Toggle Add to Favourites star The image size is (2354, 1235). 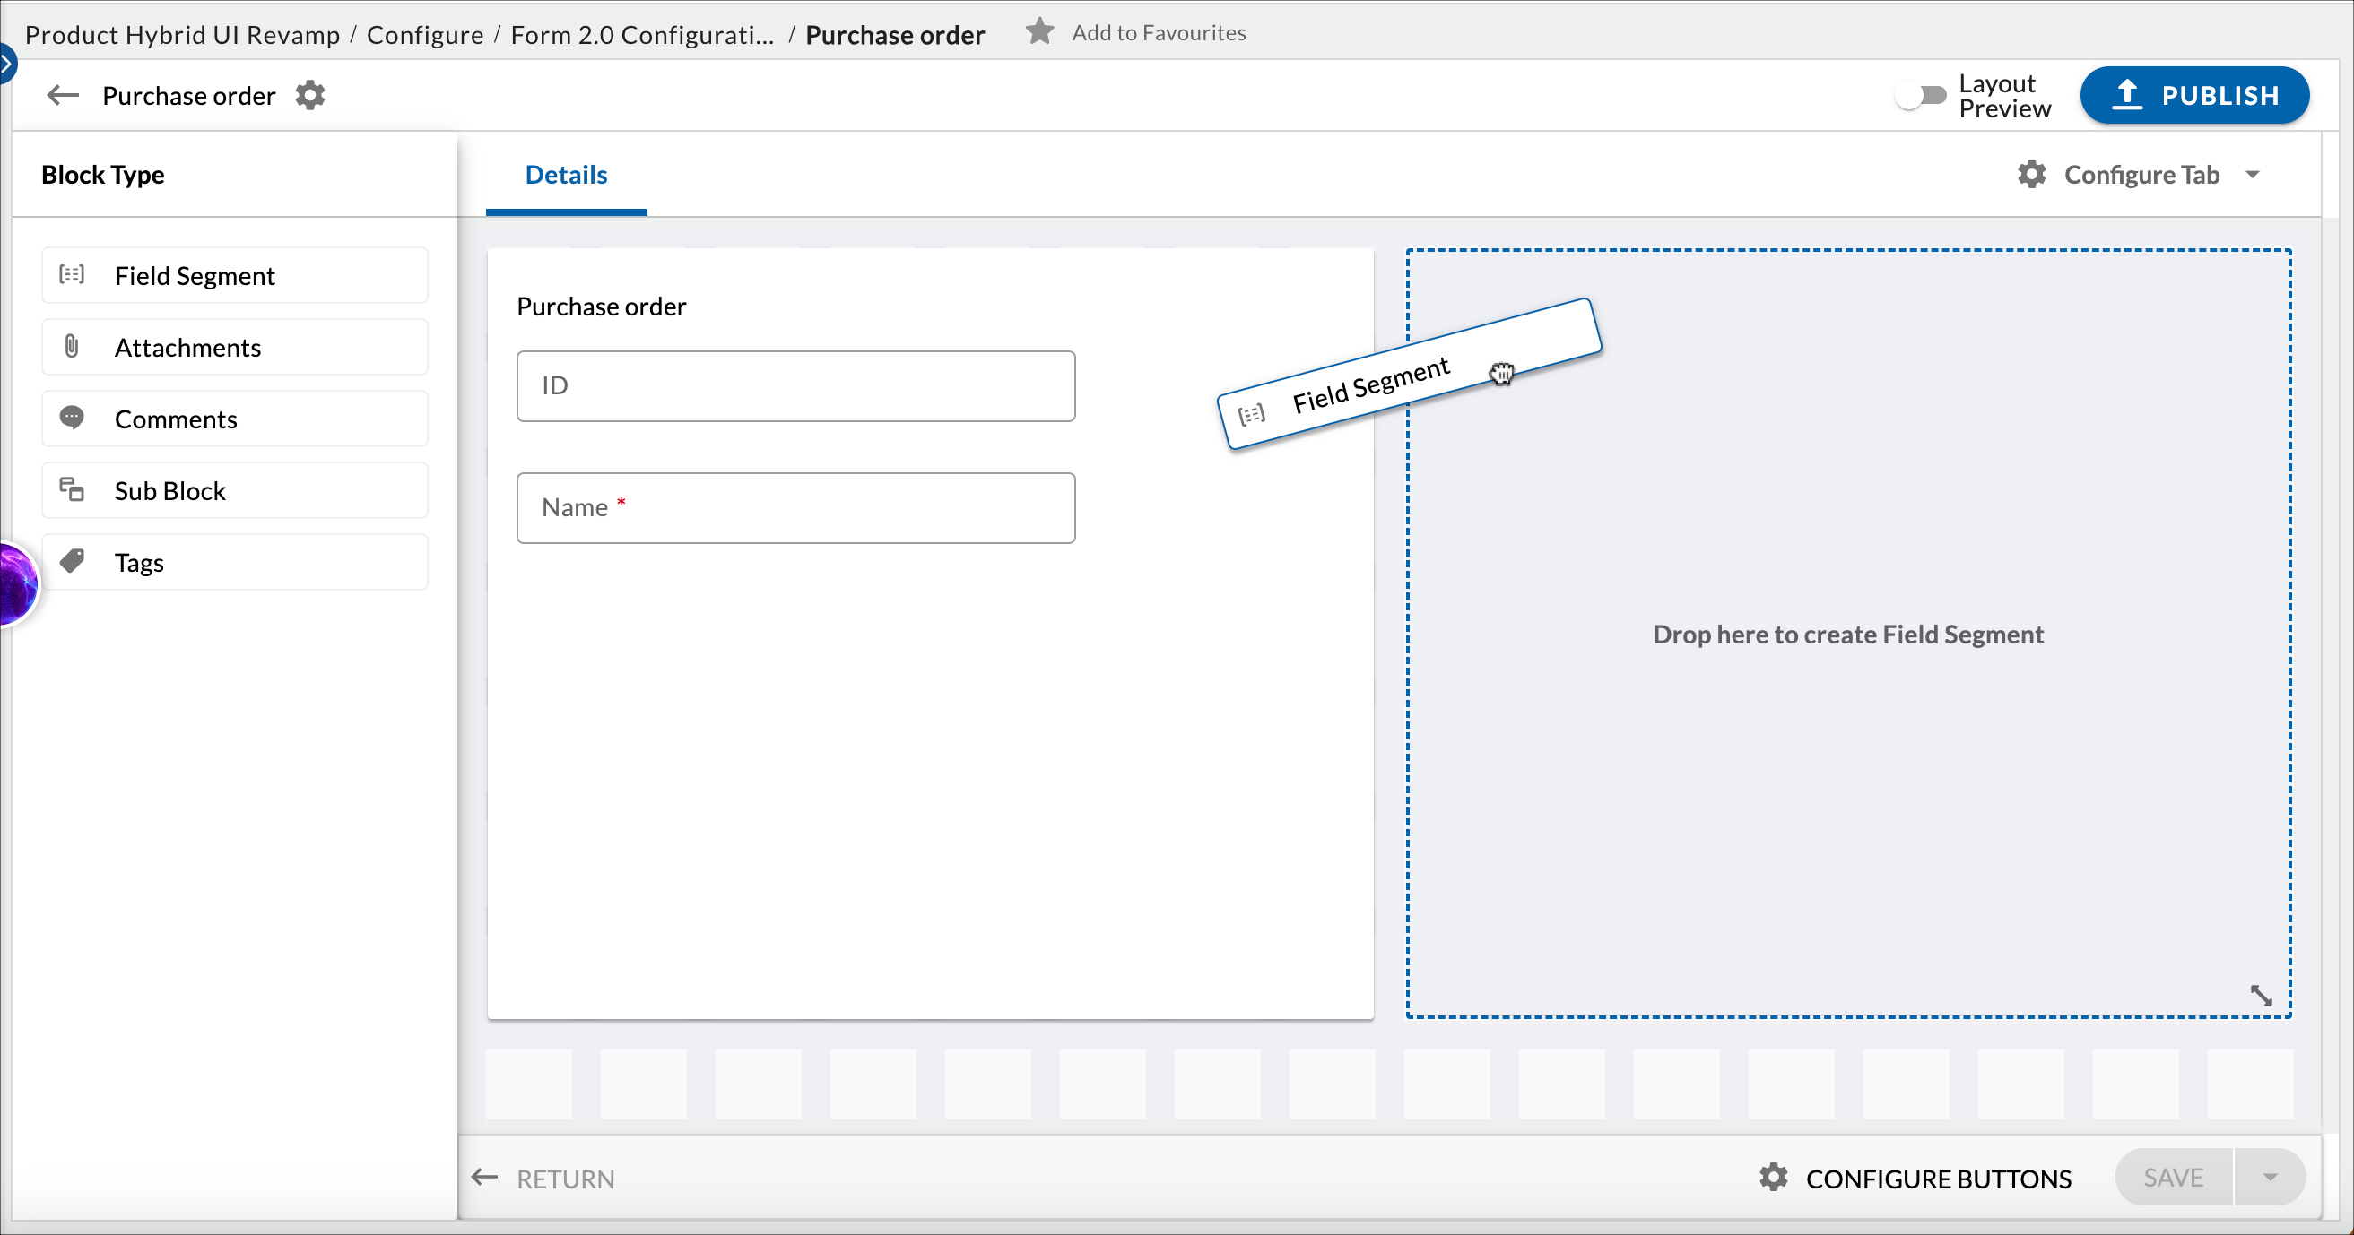[x=1040, y=32]
